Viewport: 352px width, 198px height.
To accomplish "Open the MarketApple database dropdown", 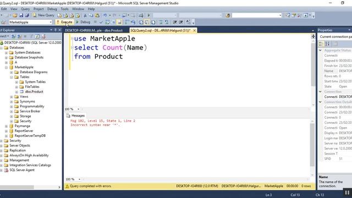I will pos(51,22).
